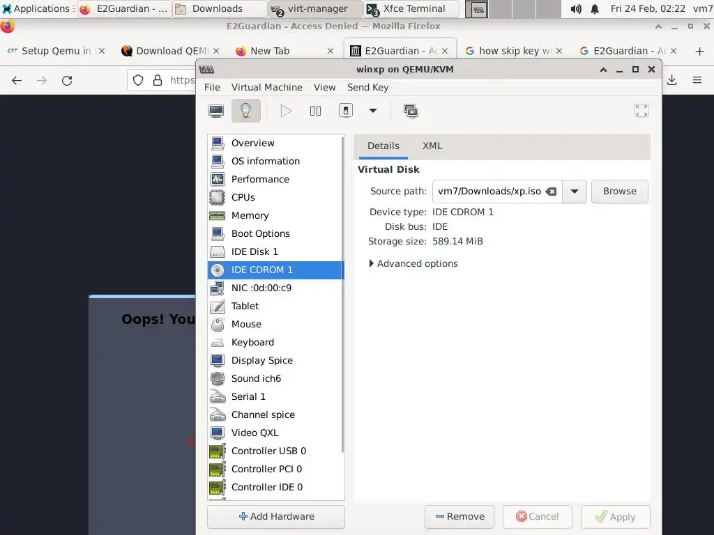
Task: Select CPUs in hardware list
Action: [275, 197]
